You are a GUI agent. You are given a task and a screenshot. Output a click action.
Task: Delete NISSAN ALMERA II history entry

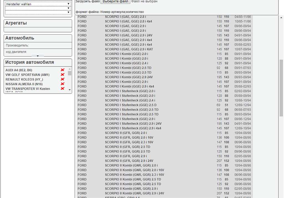click(x=62, y=84)
